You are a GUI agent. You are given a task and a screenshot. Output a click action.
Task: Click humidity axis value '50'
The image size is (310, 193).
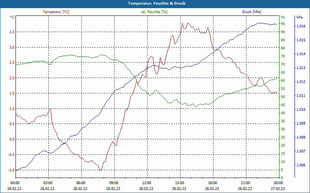pyautogui.click(x=283, y=97)
